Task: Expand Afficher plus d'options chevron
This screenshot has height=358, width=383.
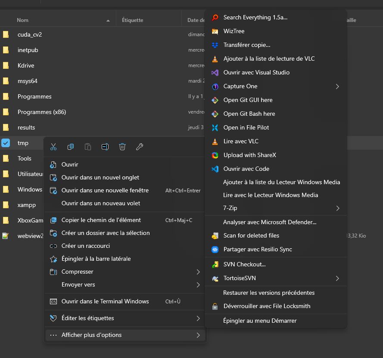Action: tap(198, 335)
